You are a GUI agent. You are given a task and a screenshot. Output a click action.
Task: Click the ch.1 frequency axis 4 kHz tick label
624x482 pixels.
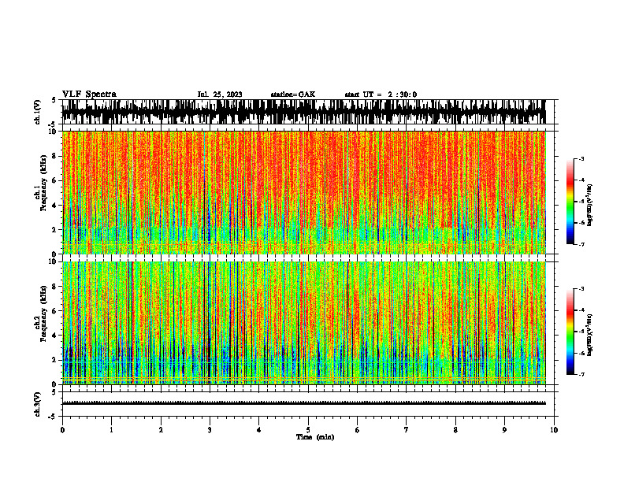point(55,206)
